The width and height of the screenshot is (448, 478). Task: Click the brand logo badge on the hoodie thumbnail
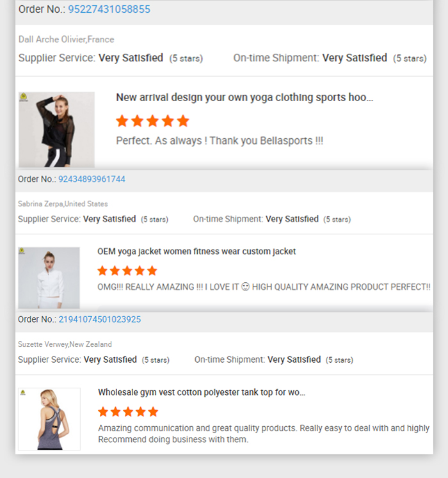24,97
